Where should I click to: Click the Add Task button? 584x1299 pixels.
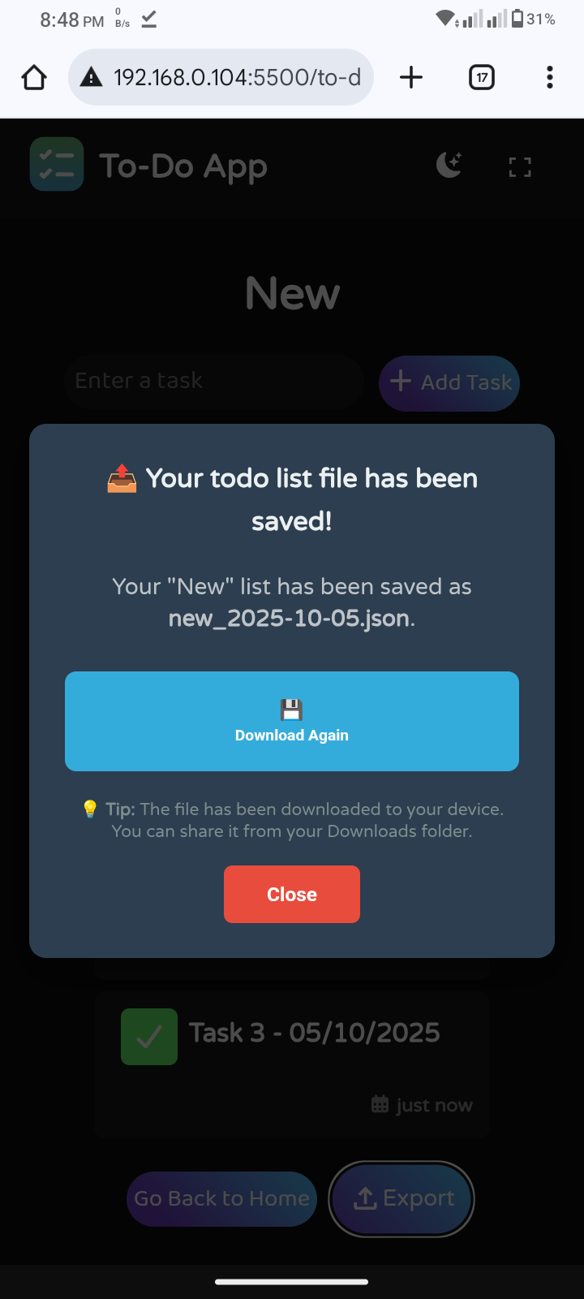449,383
